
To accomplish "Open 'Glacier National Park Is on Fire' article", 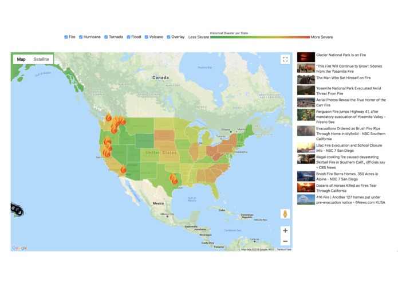I will (341, 55).
